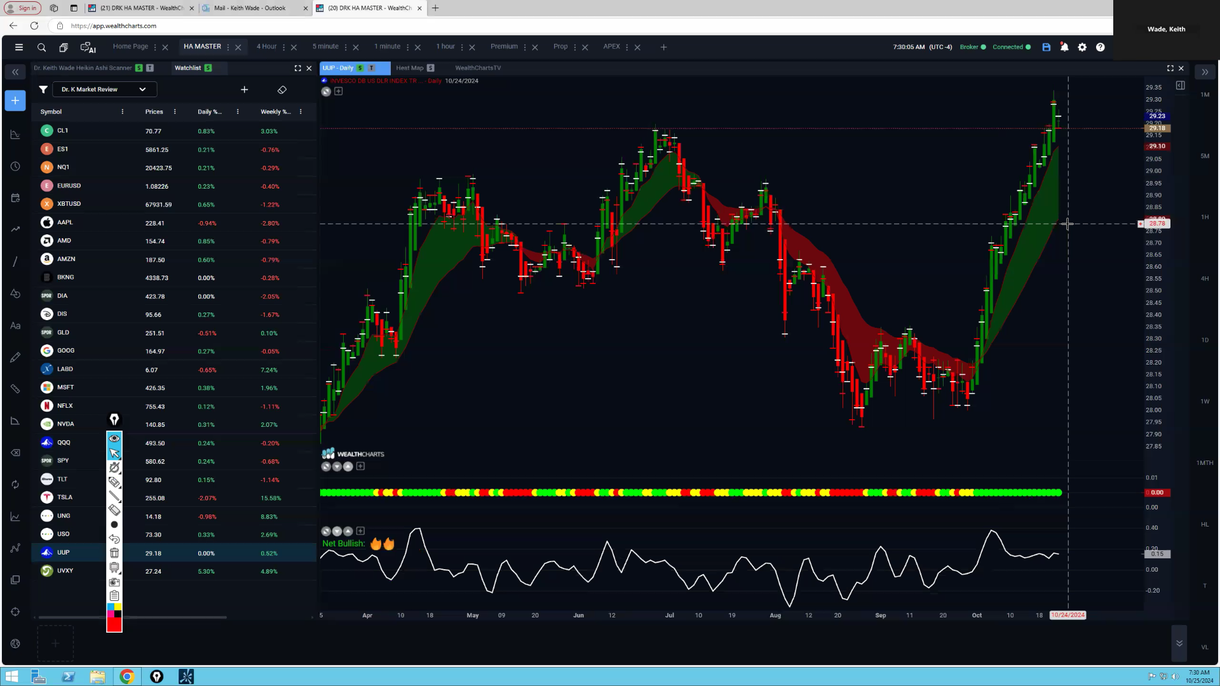Switch to the Home Page workspace tab

pyautogui.click(x=130, y=46)
